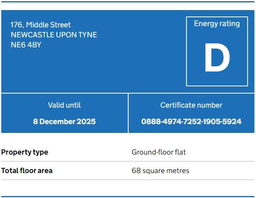Select certificate number 0888-4974-7252-1905-5924
Image resolution: width=256 pixels, height=198 pixels.
[x=191, y=122]
